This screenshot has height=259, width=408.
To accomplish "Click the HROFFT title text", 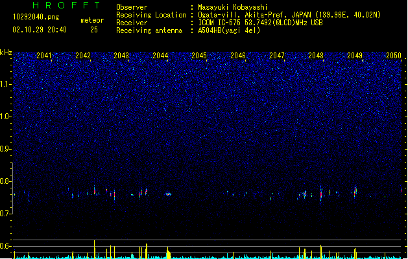I will (x=67, y=5).
